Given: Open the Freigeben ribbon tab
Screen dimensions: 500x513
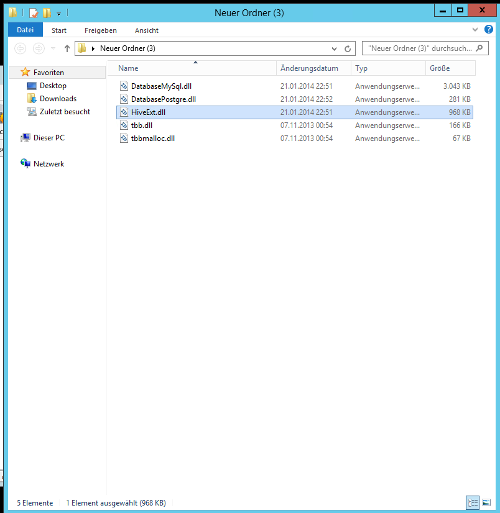Looking at the screenshot, I should [x=101, y=30].
